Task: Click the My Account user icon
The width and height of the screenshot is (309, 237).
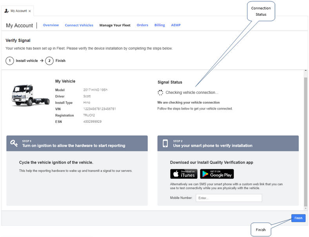Action: click(x=7, y=11)
